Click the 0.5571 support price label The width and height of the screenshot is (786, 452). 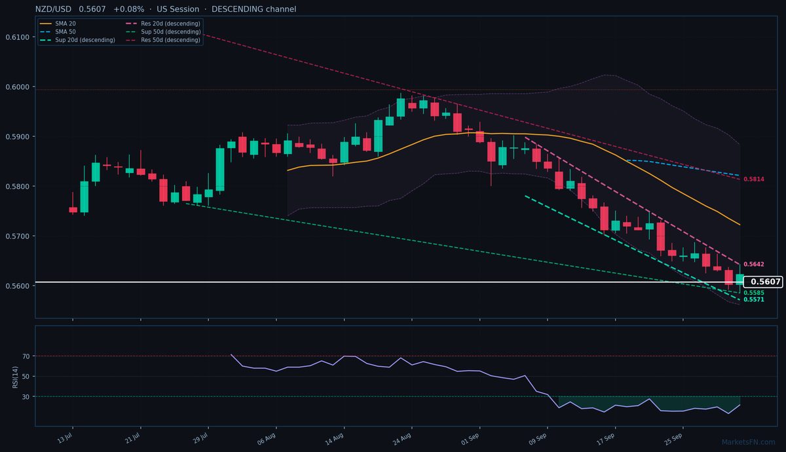tap(754, 299)
